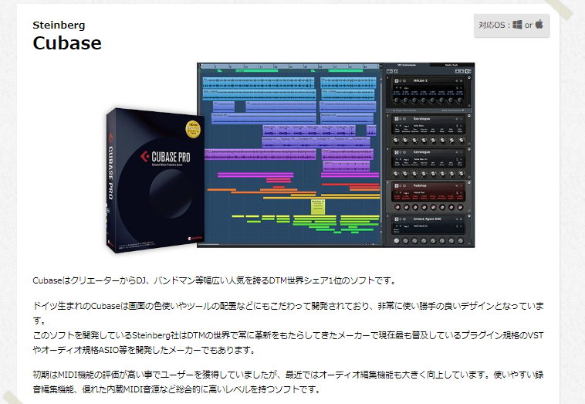The width and height of the screenshot is (585, 404).
Task: Click the yellow note clip in the arrangement
Action: pyautogui.click(x=318, y=207)
